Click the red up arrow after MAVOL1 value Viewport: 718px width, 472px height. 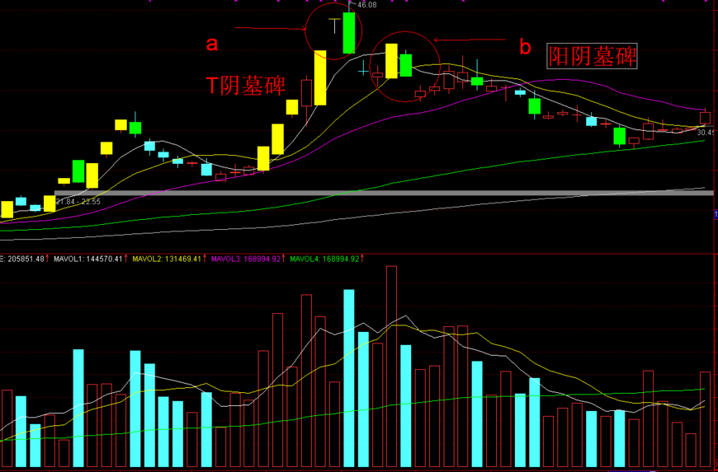[125, 259]
